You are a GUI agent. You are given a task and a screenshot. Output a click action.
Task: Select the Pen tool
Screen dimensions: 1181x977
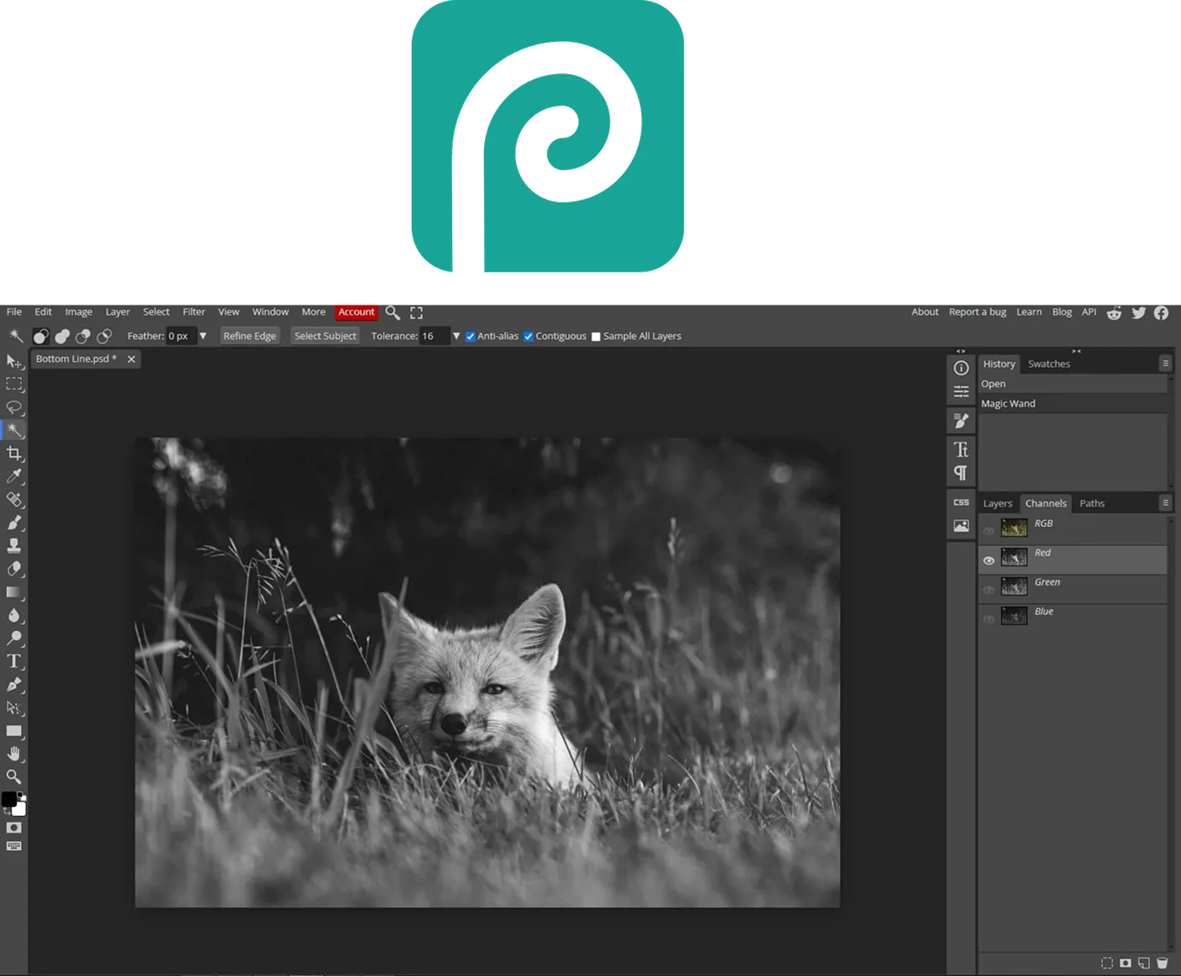pos(14,684)
